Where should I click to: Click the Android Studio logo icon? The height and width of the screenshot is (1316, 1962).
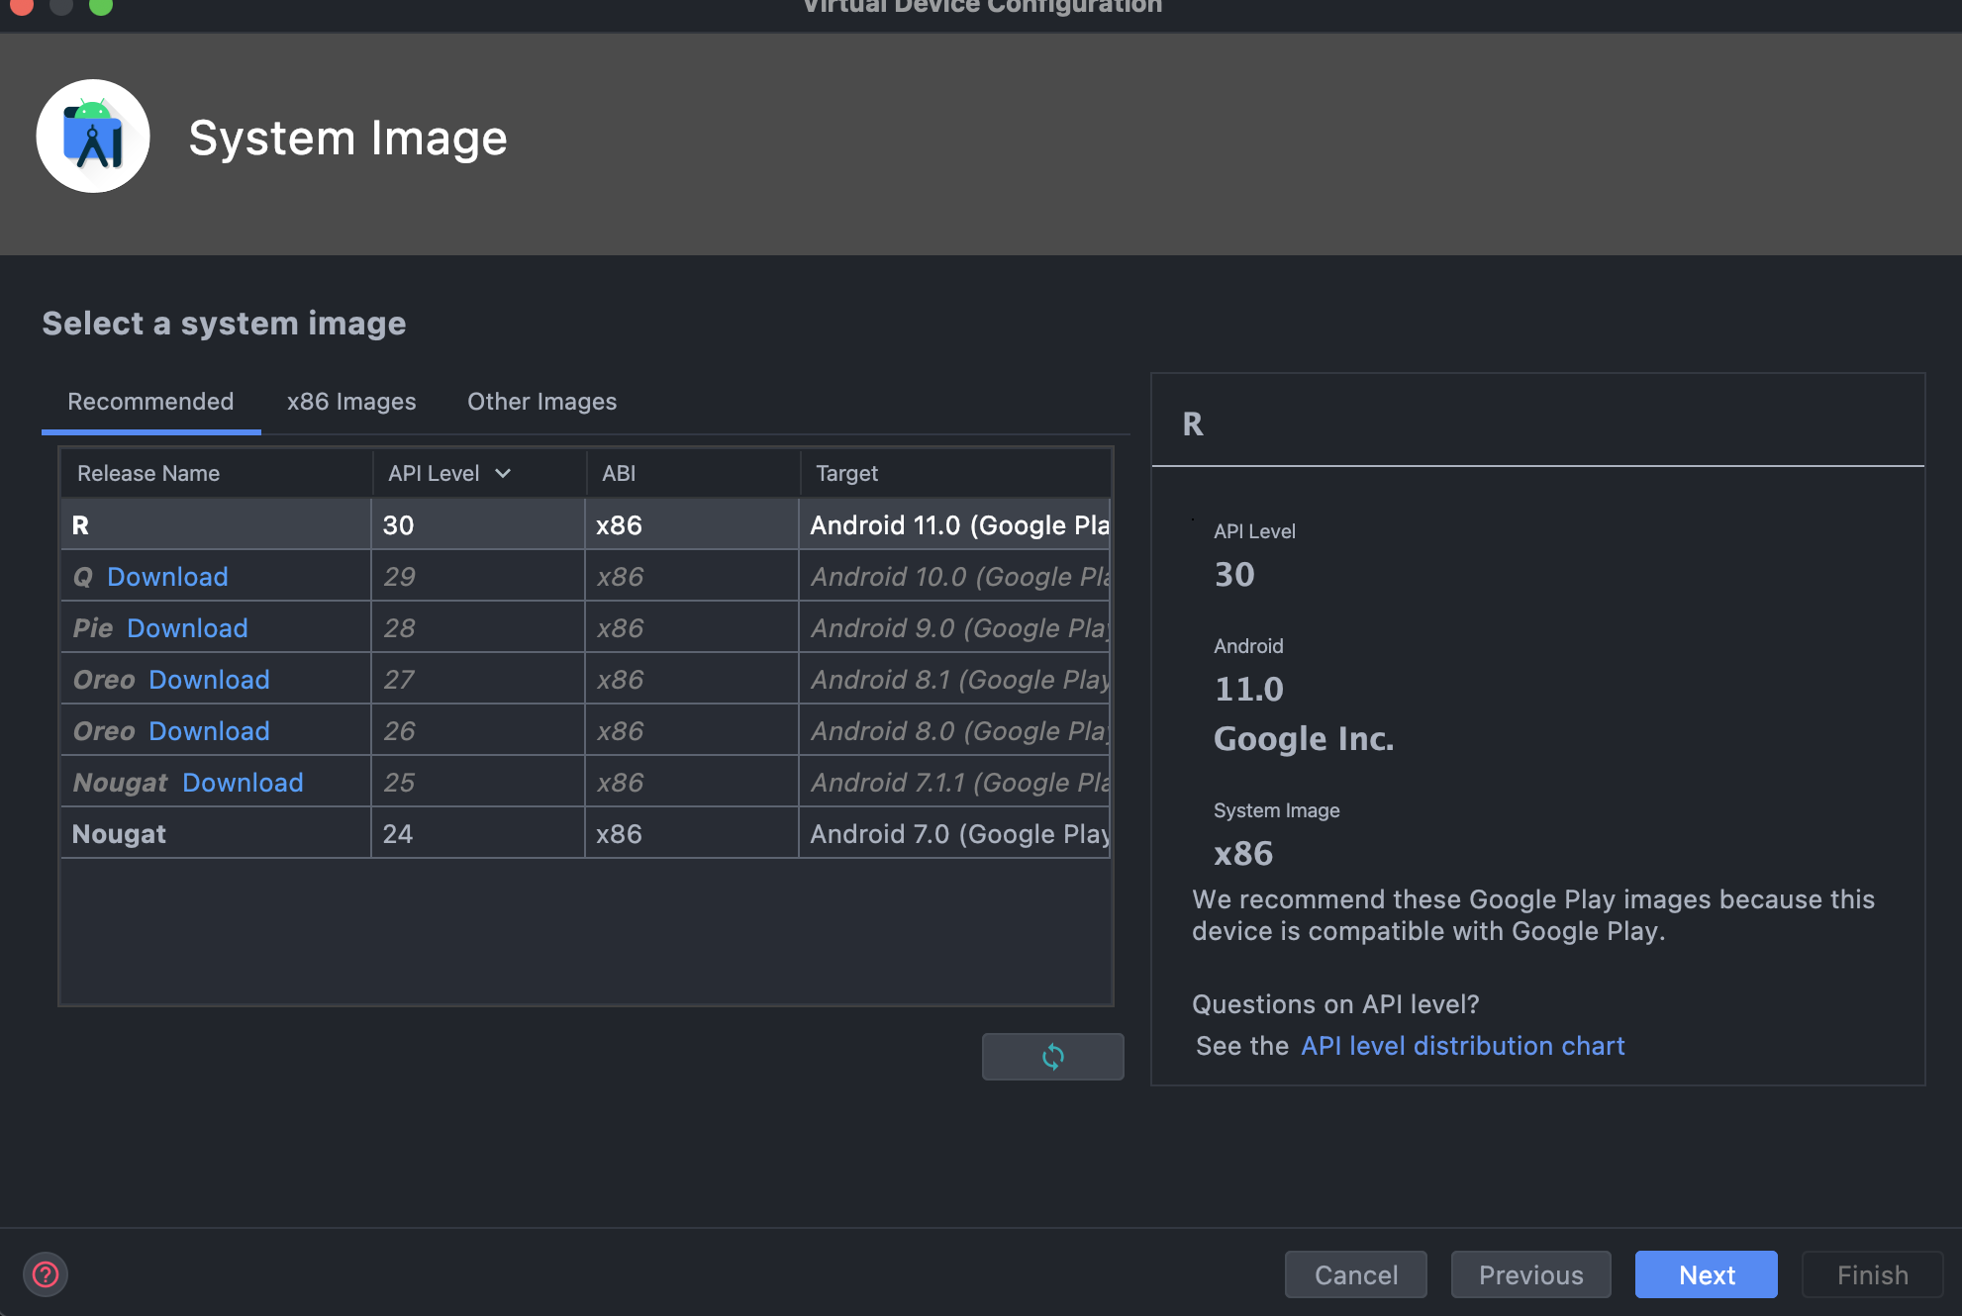pyautogui.click(x=93, y=137)
